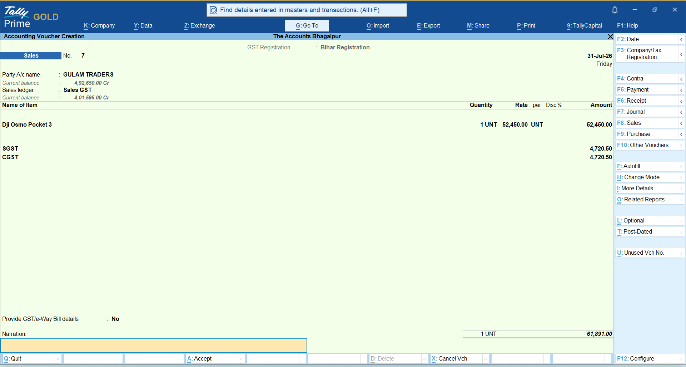
Task: Click the item rate 52,450.00
Action: [515, 125]
